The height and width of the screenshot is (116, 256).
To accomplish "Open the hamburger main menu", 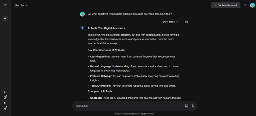I will click(5, 5).
